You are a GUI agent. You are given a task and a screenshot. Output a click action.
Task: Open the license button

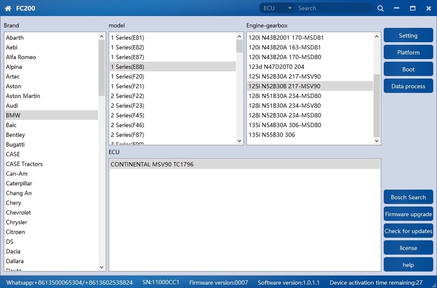tap(408, 248)
